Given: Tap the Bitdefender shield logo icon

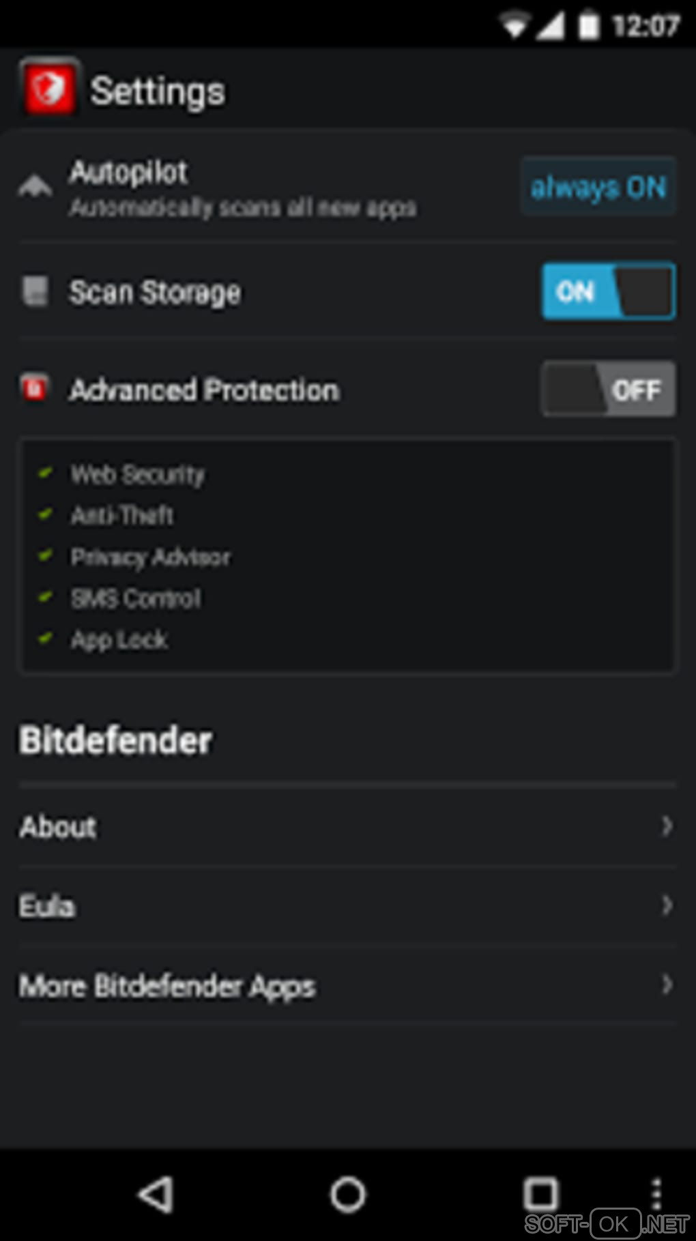Looking at the screenshot, I should [x=49, y=89].
